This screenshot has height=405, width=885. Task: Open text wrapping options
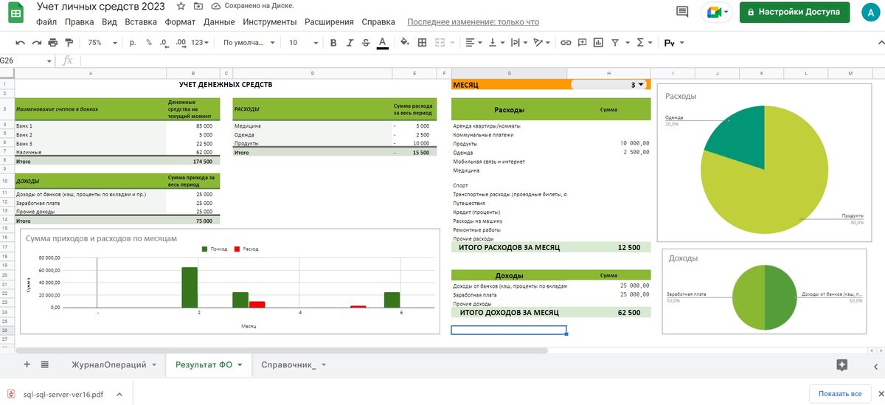coord(518,43)
